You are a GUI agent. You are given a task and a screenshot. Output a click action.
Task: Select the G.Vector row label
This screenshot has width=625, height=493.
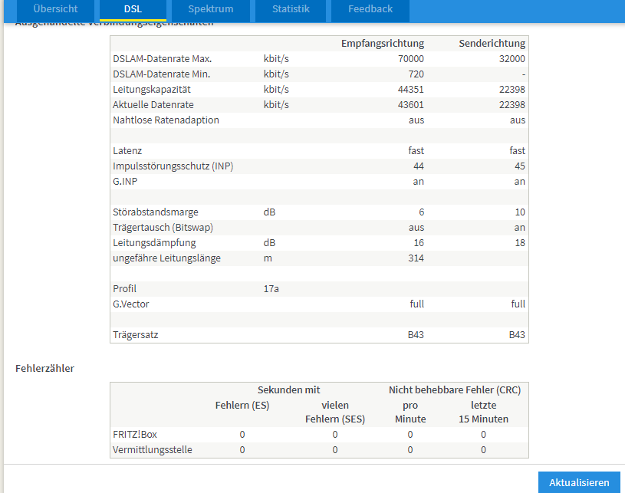click(130, 304)
